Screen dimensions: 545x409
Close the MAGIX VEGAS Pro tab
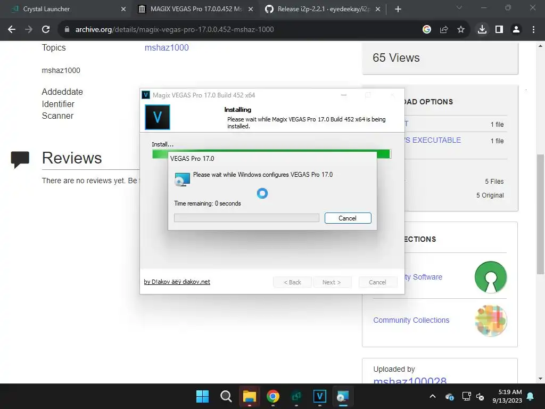pyautogui.click(x=251, y=9)
